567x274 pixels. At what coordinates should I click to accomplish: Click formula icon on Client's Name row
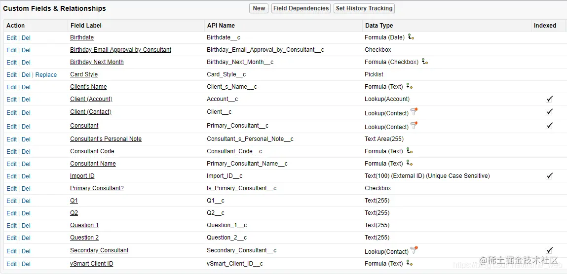tap(409, 86)
